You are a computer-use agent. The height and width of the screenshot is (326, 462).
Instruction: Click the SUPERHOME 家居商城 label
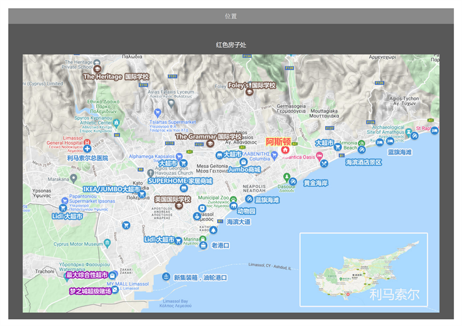(x=180, y=181)
